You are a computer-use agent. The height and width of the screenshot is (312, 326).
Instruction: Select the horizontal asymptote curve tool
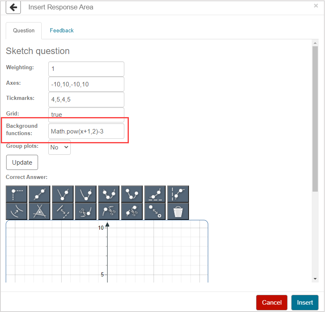tap(155, 194)
